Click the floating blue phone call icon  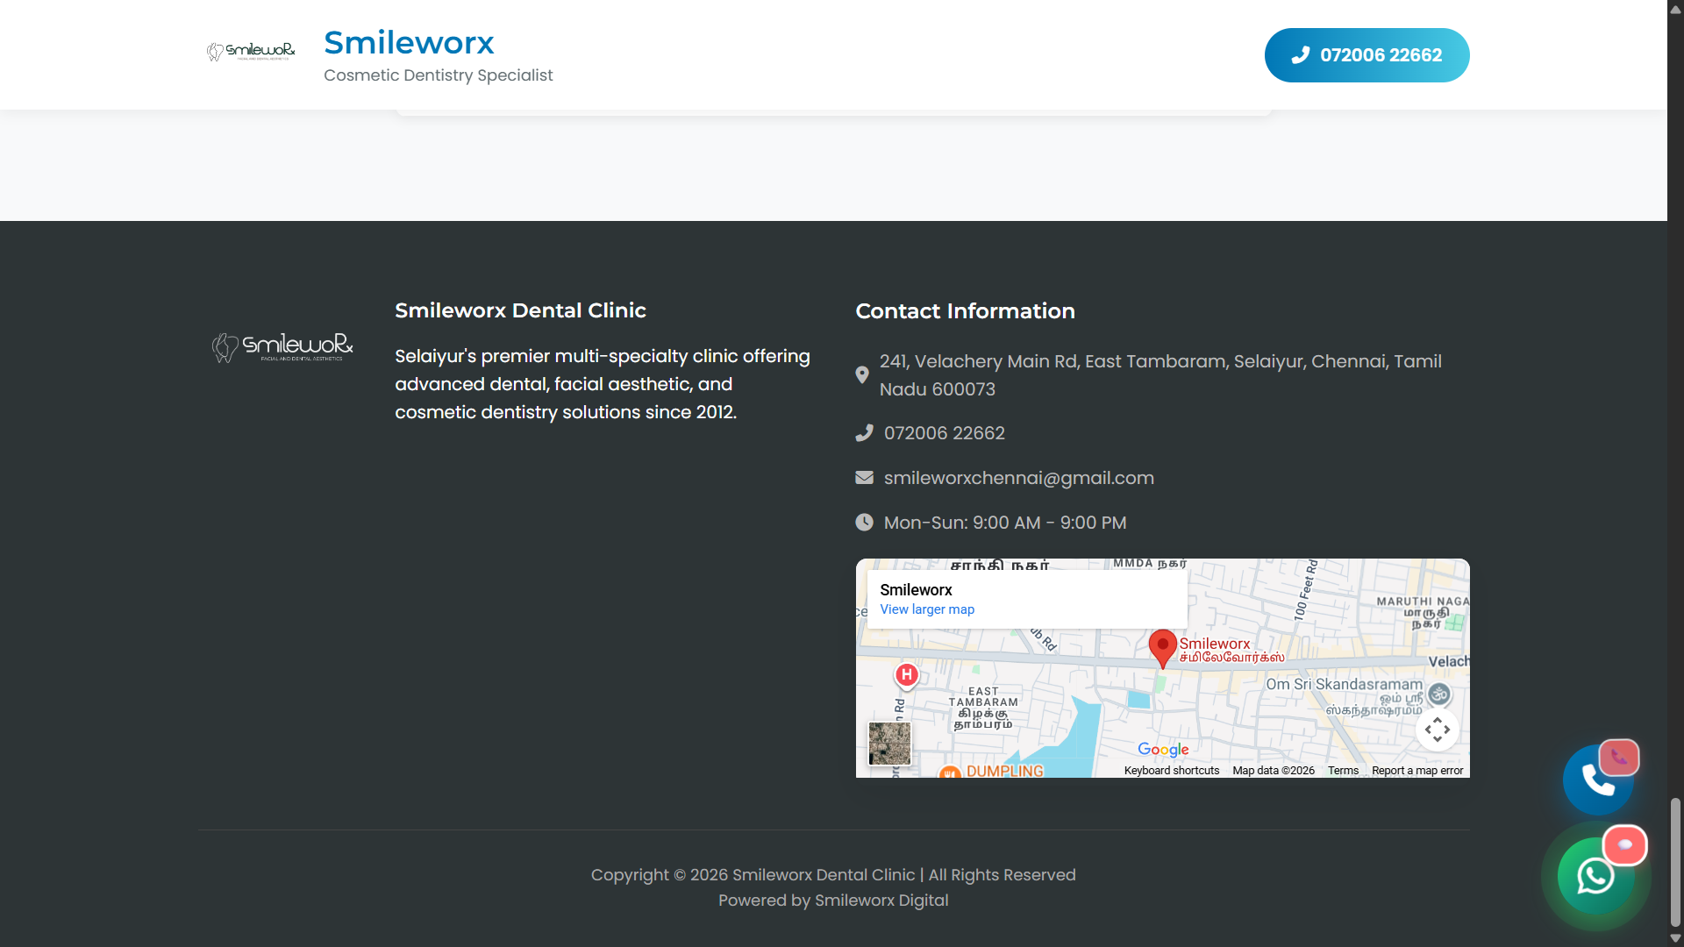coord(1598,780)
